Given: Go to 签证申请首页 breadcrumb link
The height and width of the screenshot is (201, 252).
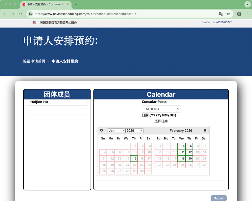Looking at the screenshot, I should tap(34, 61).
